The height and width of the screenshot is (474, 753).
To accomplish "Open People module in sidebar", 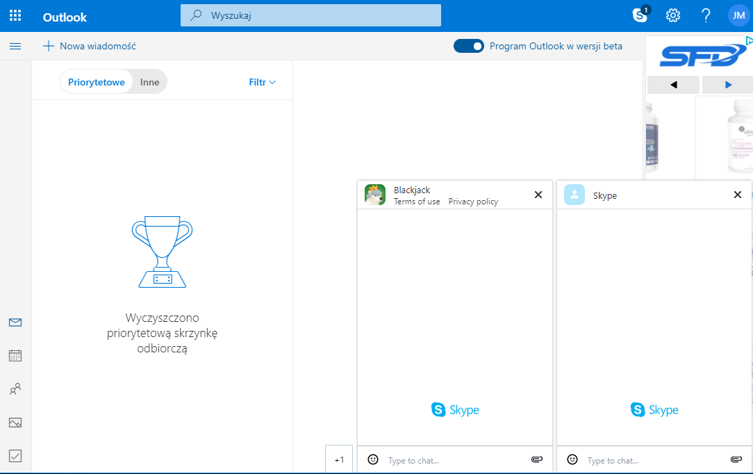I will pos(15,389).
